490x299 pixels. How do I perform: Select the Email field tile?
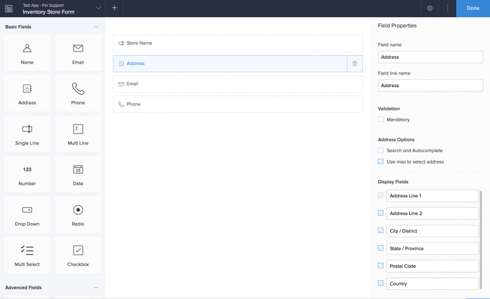(x=78, y=53)
